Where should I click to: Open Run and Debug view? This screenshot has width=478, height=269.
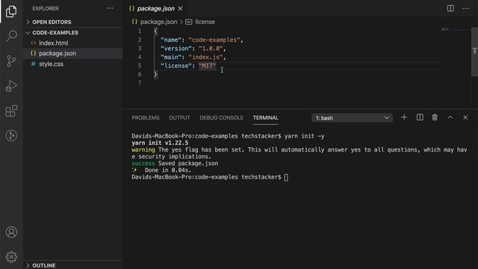point(11,86)
